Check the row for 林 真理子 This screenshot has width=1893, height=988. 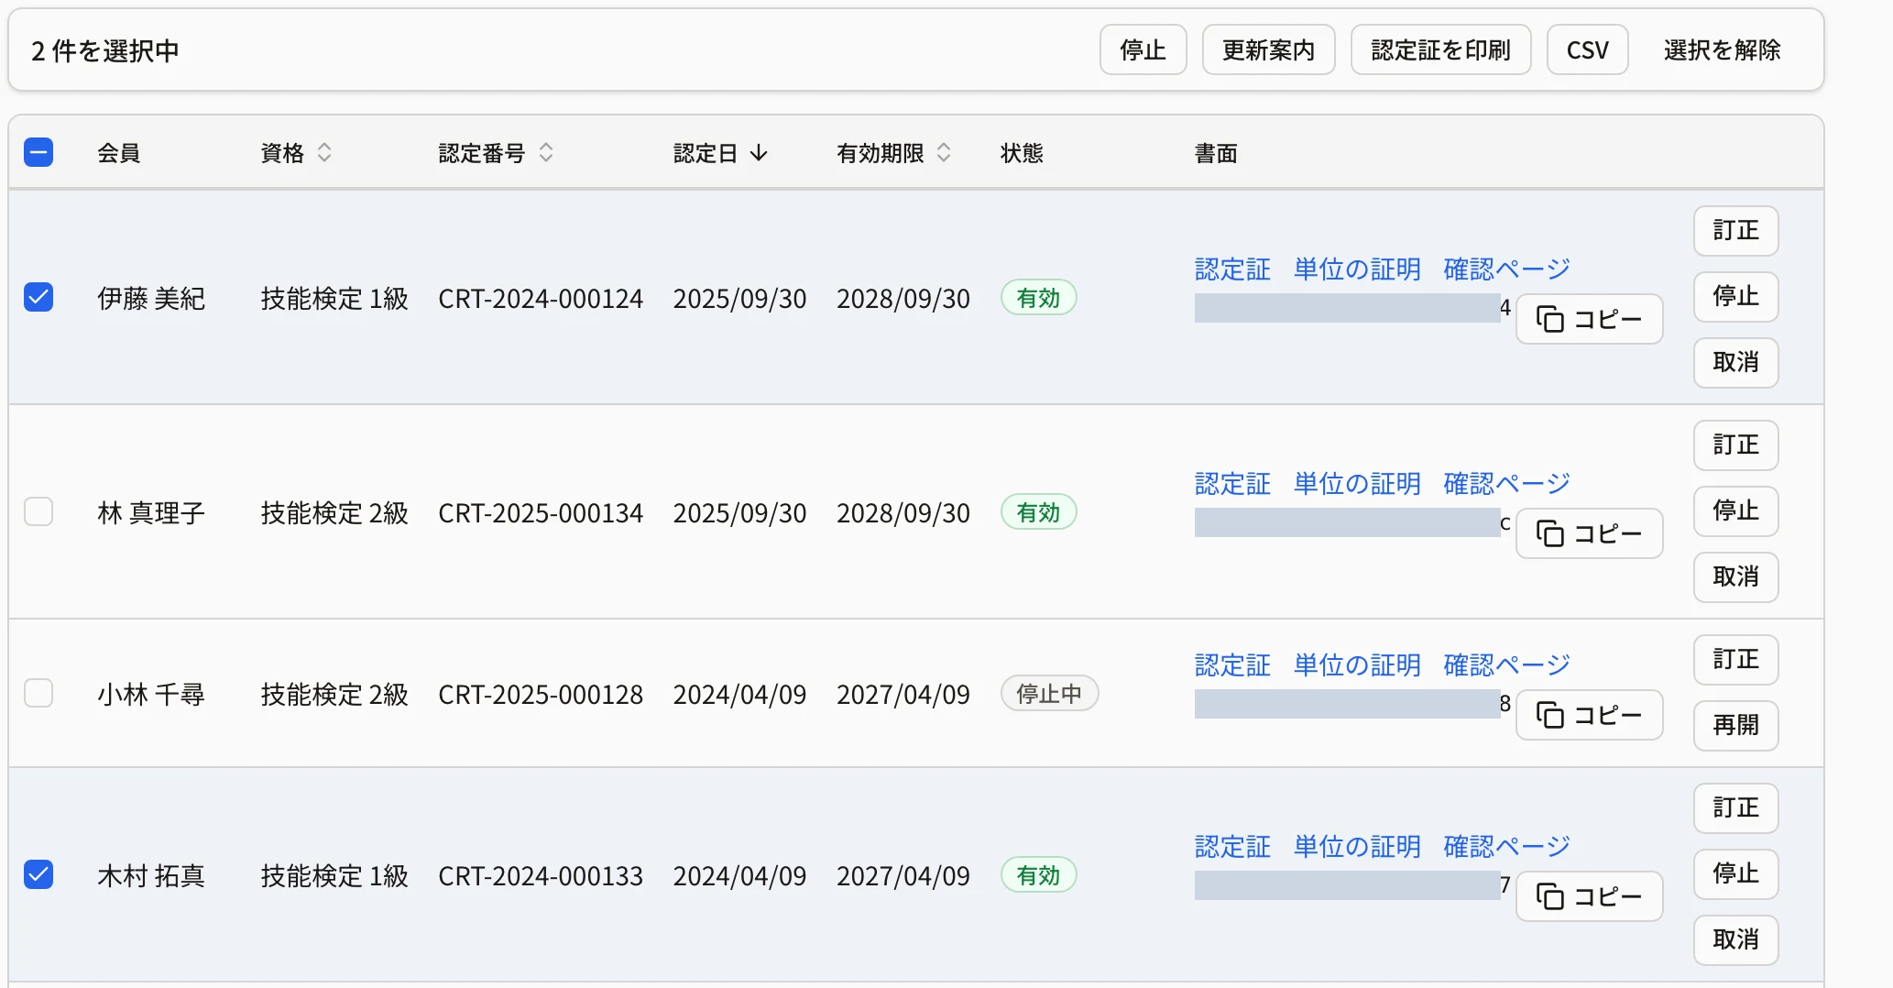pos(38,511)
